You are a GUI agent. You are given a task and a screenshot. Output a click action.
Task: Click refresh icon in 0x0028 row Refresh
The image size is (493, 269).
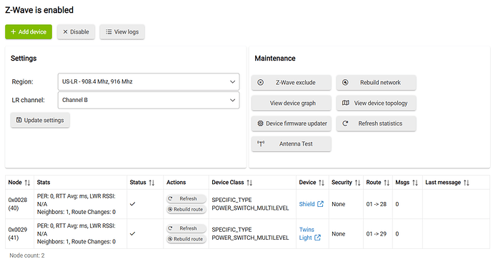point(171,198)
